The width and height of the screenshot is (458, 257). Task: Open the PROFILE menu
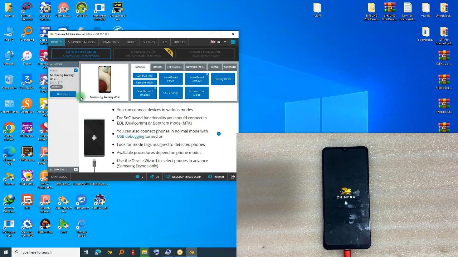[x=131, y=42]
